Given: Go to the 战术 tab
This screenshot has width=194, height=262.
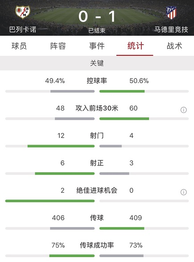Looking at the screenshot, I should pyautogui.click(x=174, y=46).
